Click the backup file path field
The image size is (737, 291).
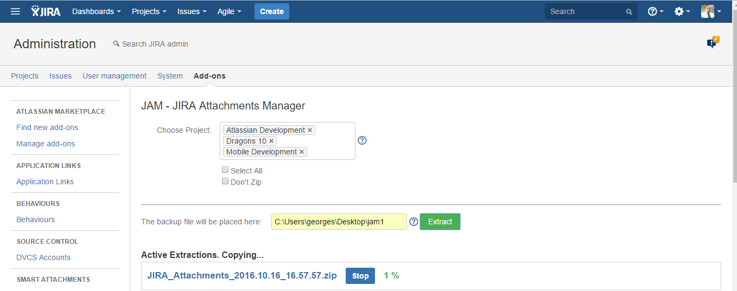click(x=339, y=222)
